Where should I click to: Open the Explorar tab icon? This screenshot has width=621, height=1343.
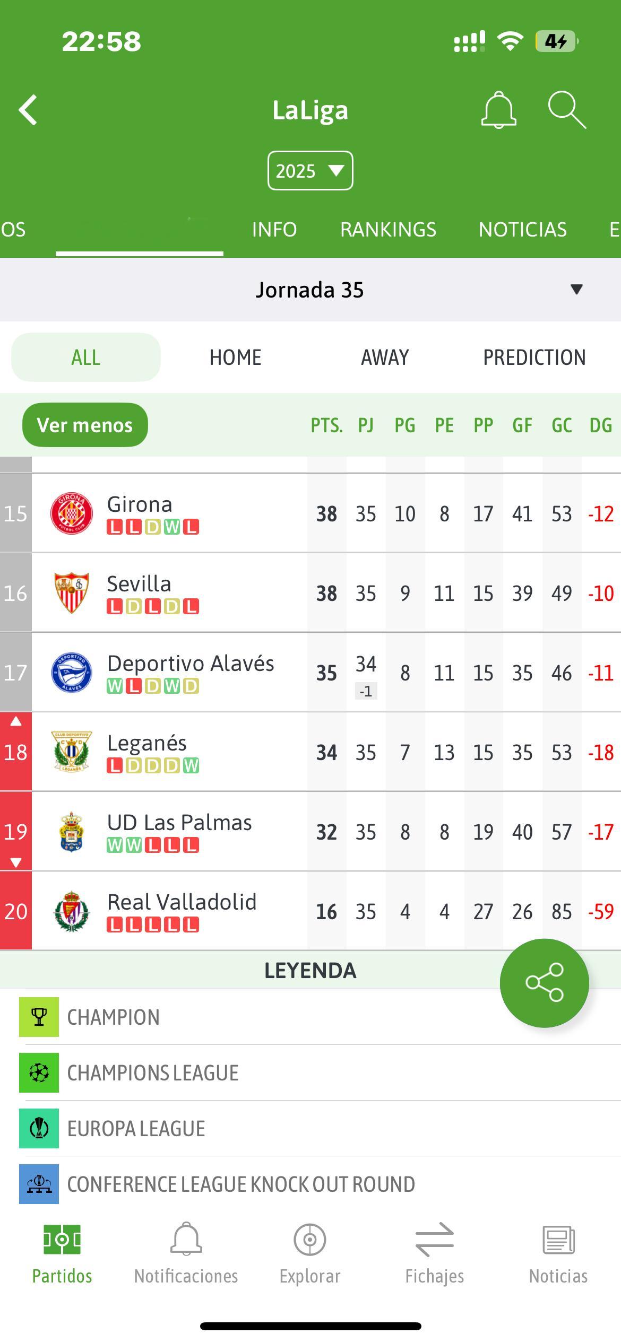coord(310,1240)
